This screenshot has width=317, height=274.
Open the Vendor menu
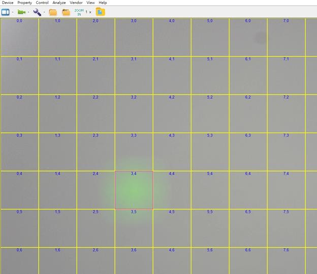(76, 3)
